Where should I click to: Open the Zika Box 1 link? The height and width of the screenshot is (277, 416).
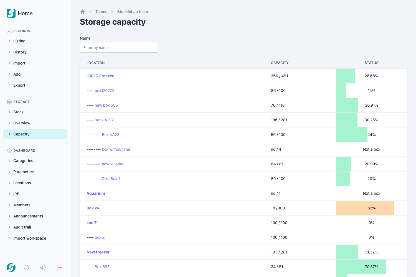[x=111, y=179]
